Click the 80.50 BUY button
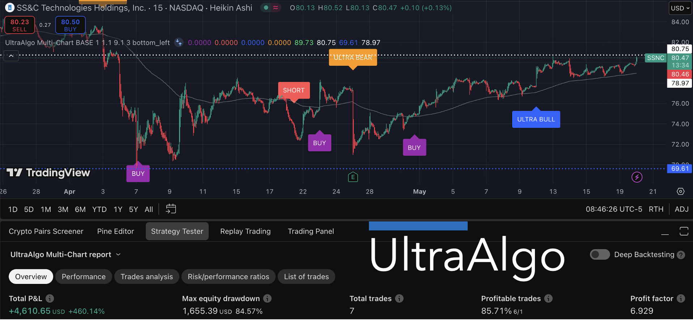 (70, 25)
